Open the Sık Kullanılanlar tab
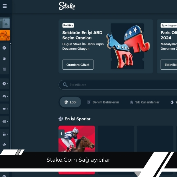Viewport: 177px width, 177px height. click(x=145, y=102)
